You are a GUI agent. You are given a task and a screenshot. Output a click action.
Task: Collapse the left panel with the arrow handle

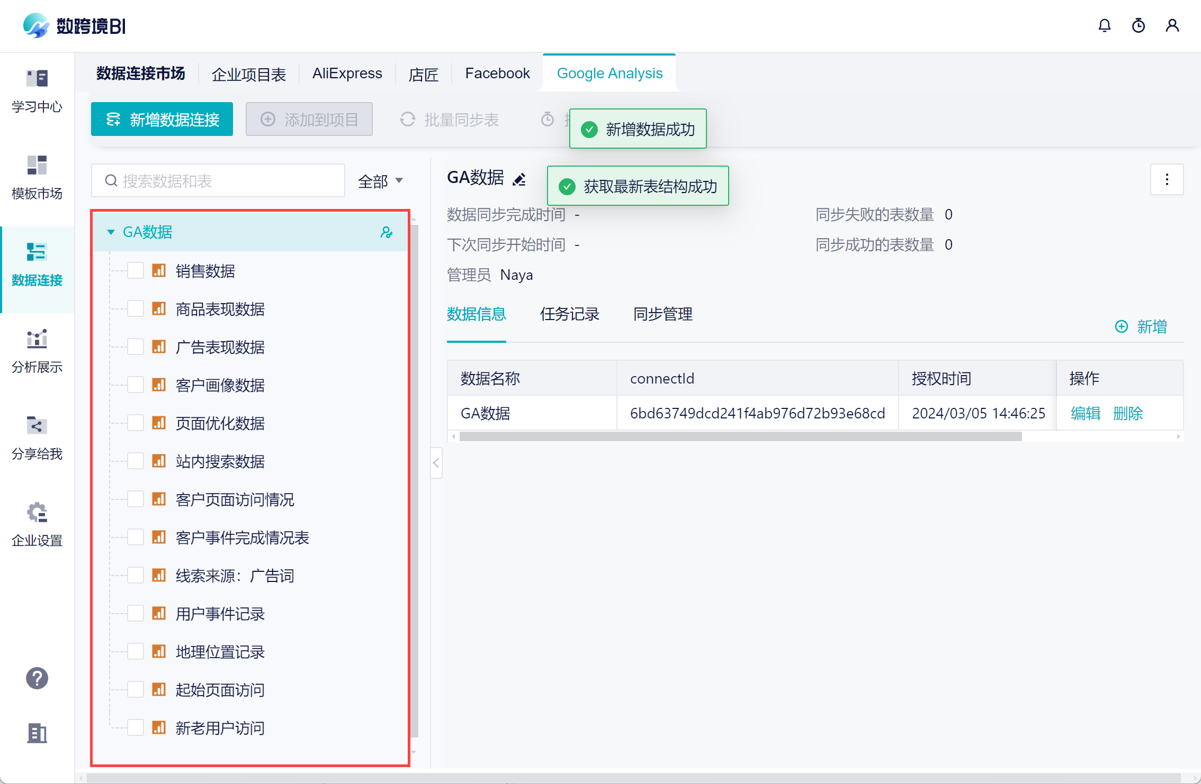click(x=436, y=463)
